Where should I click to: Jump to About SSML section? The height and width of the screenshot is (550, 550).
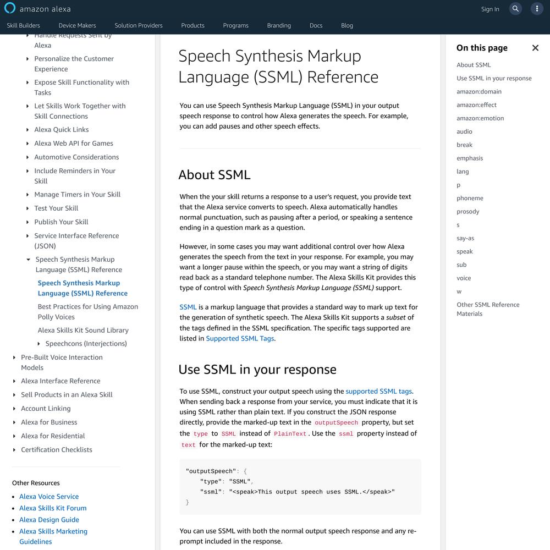[x=474, y=65]
